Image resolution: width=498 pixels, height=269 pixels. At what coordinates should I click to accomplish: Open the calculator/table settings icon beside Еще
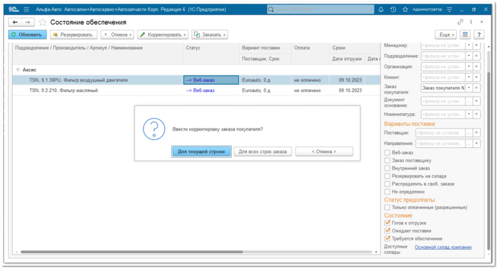465,34
